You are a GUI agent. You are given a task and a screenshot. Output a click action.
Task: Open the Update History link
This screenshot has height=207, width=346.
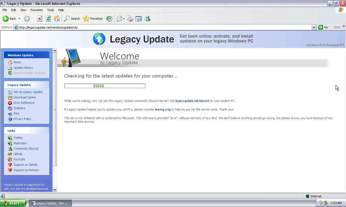pyautogui.click(x=23, y=68)
